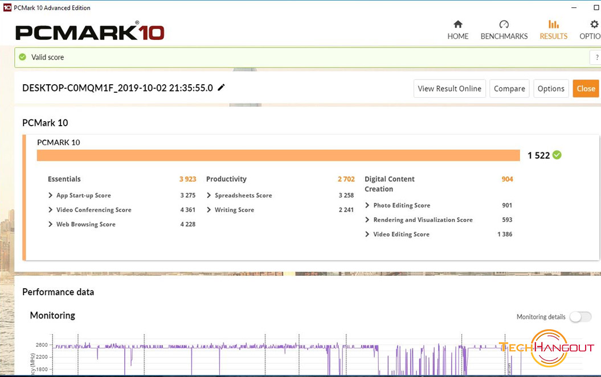Click the 2600 MHz axis label
The image size is (601, 377).
(x=42, y=345)
